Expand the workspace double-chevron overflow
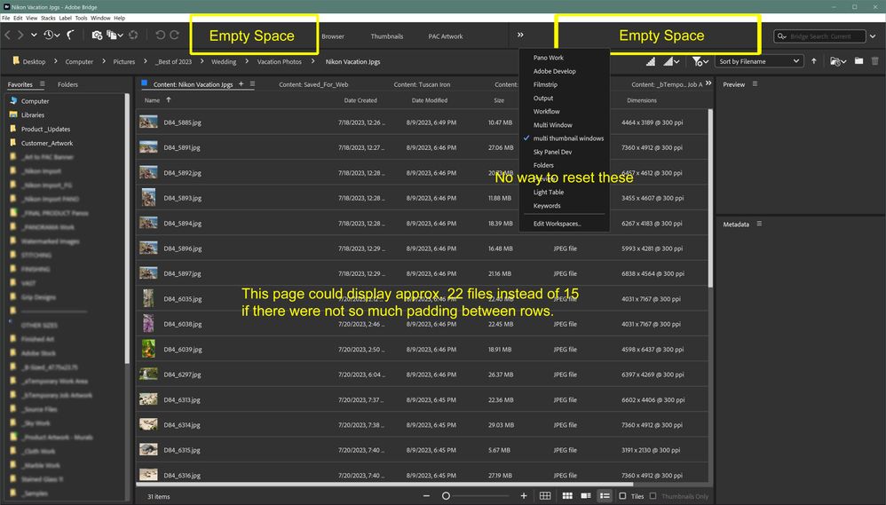The width and height of the screenshot is (886, 505). pos(520,35)
